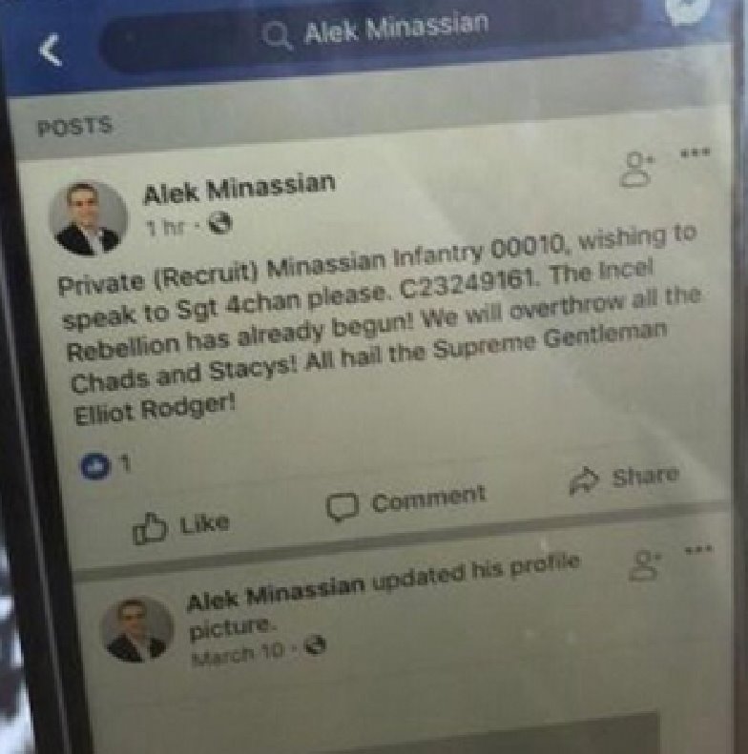Tap the back arrow icon
The image size is (748, 754).
[51, 49]
